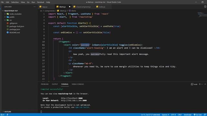Click the warnings count in status bar
This screenshot has width=207, height=116.
3,115
